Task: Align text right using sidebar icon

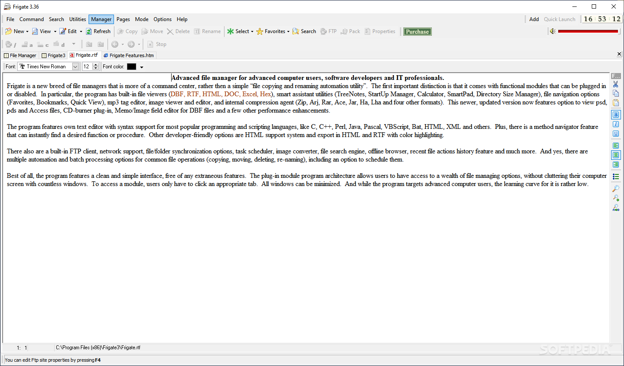Action: (616, 165)
